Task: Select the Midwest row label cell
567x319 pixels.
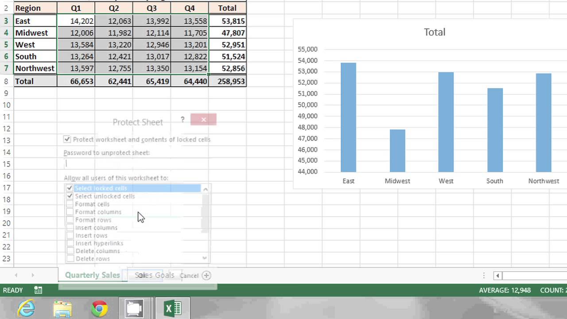Action: point(35,33)
